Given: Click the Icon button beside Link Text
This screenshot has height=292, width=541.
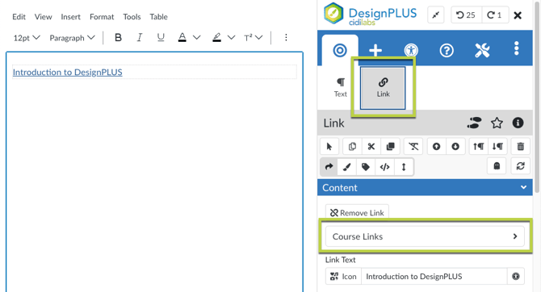Looking at the screenshot, I should point(343,277).
